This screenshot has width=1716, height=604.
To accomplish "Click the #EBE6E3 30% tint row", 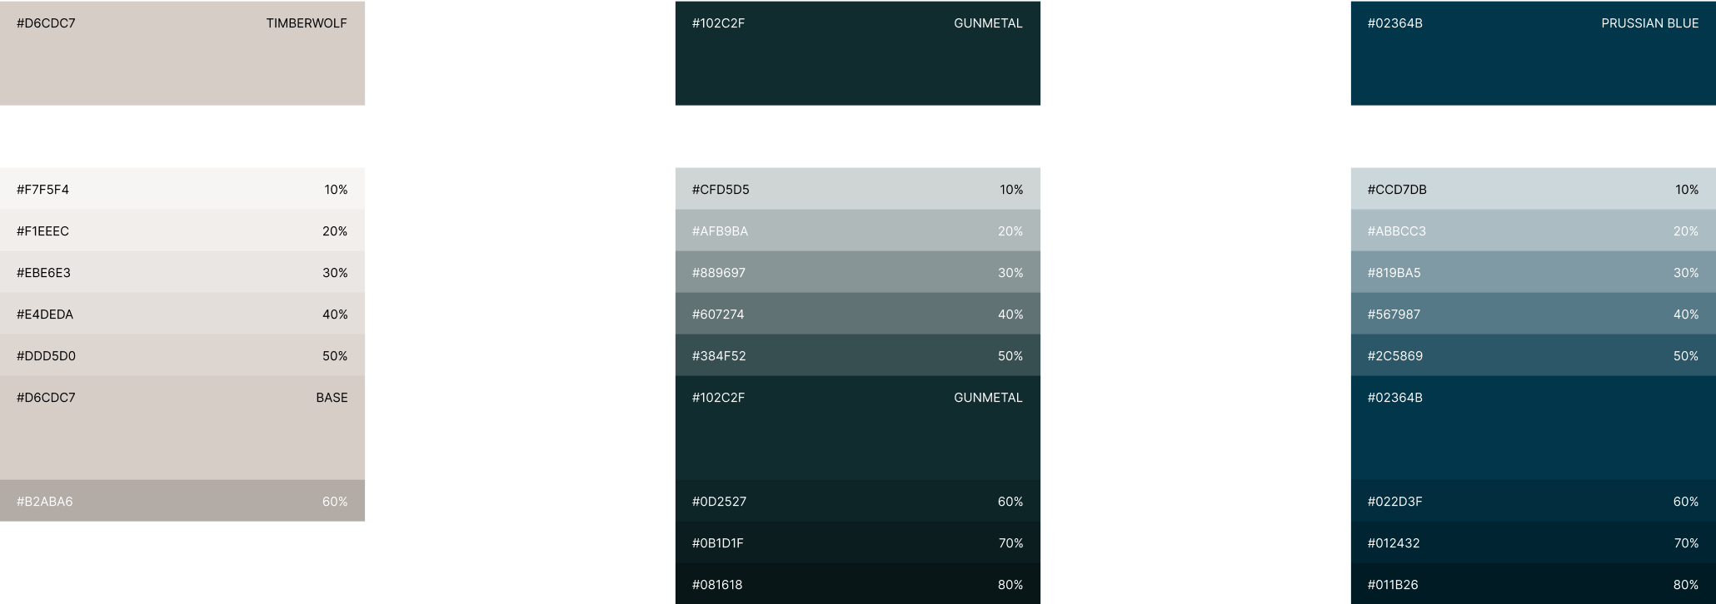I will coord(182,272).
